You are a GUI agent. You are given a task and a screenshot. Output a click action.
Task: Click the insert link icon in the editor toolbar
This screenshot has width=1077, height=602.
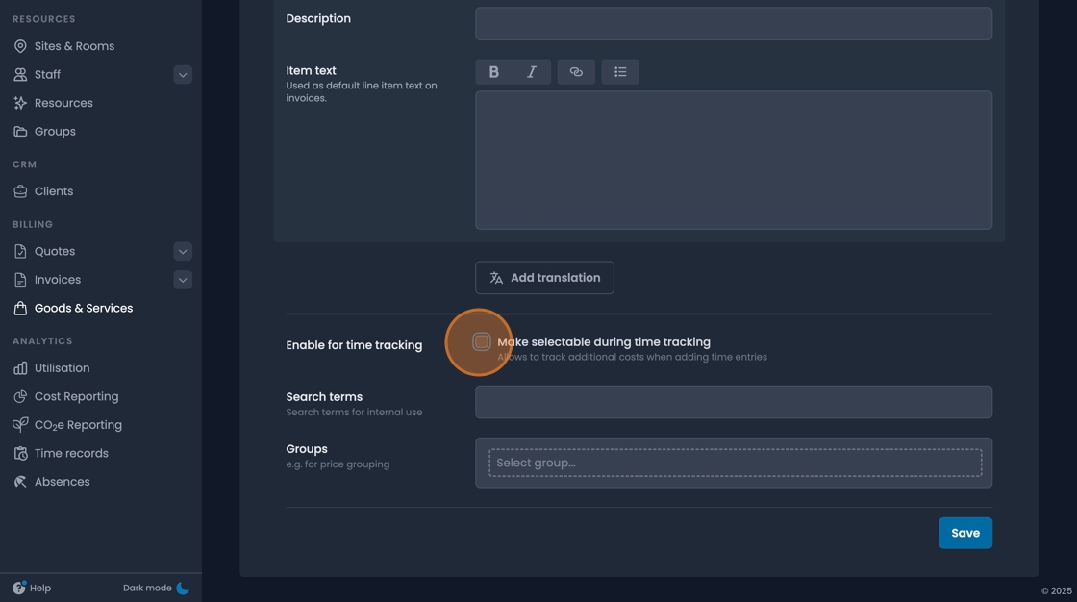coord(576,71)
